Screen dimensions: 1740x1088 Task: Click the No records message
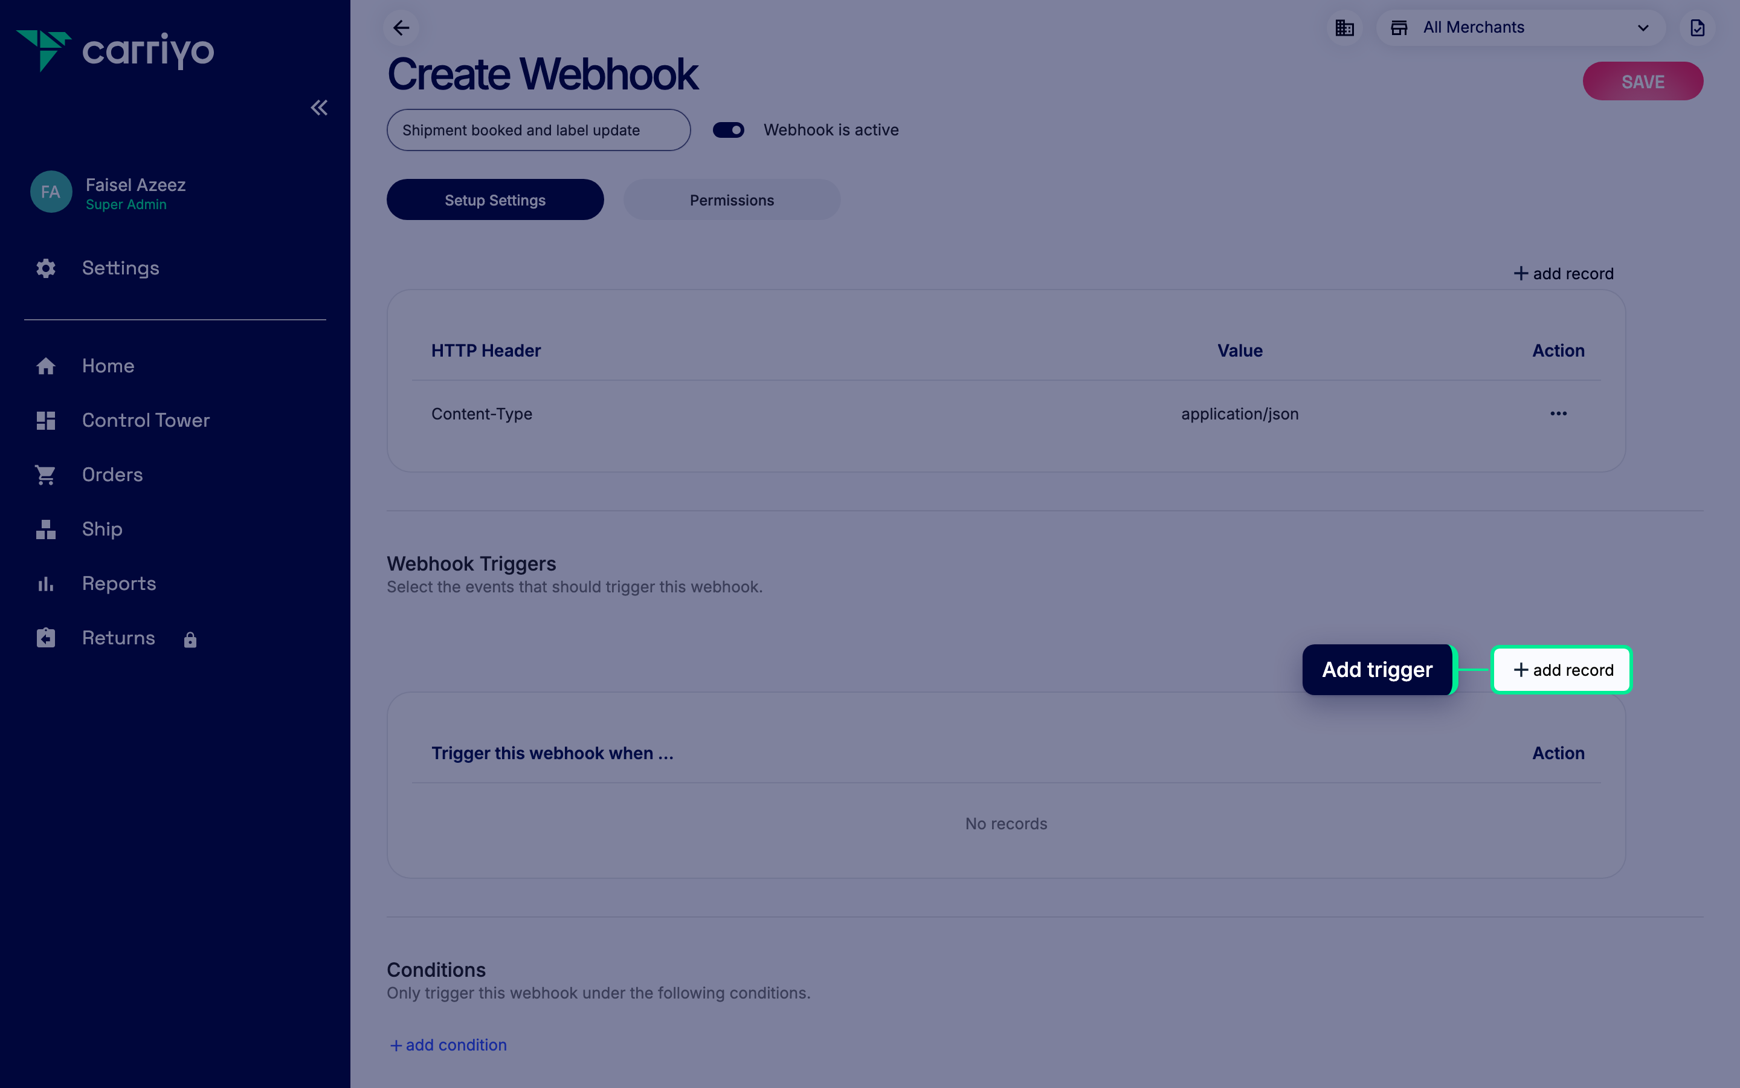(x=1006, y=824)
